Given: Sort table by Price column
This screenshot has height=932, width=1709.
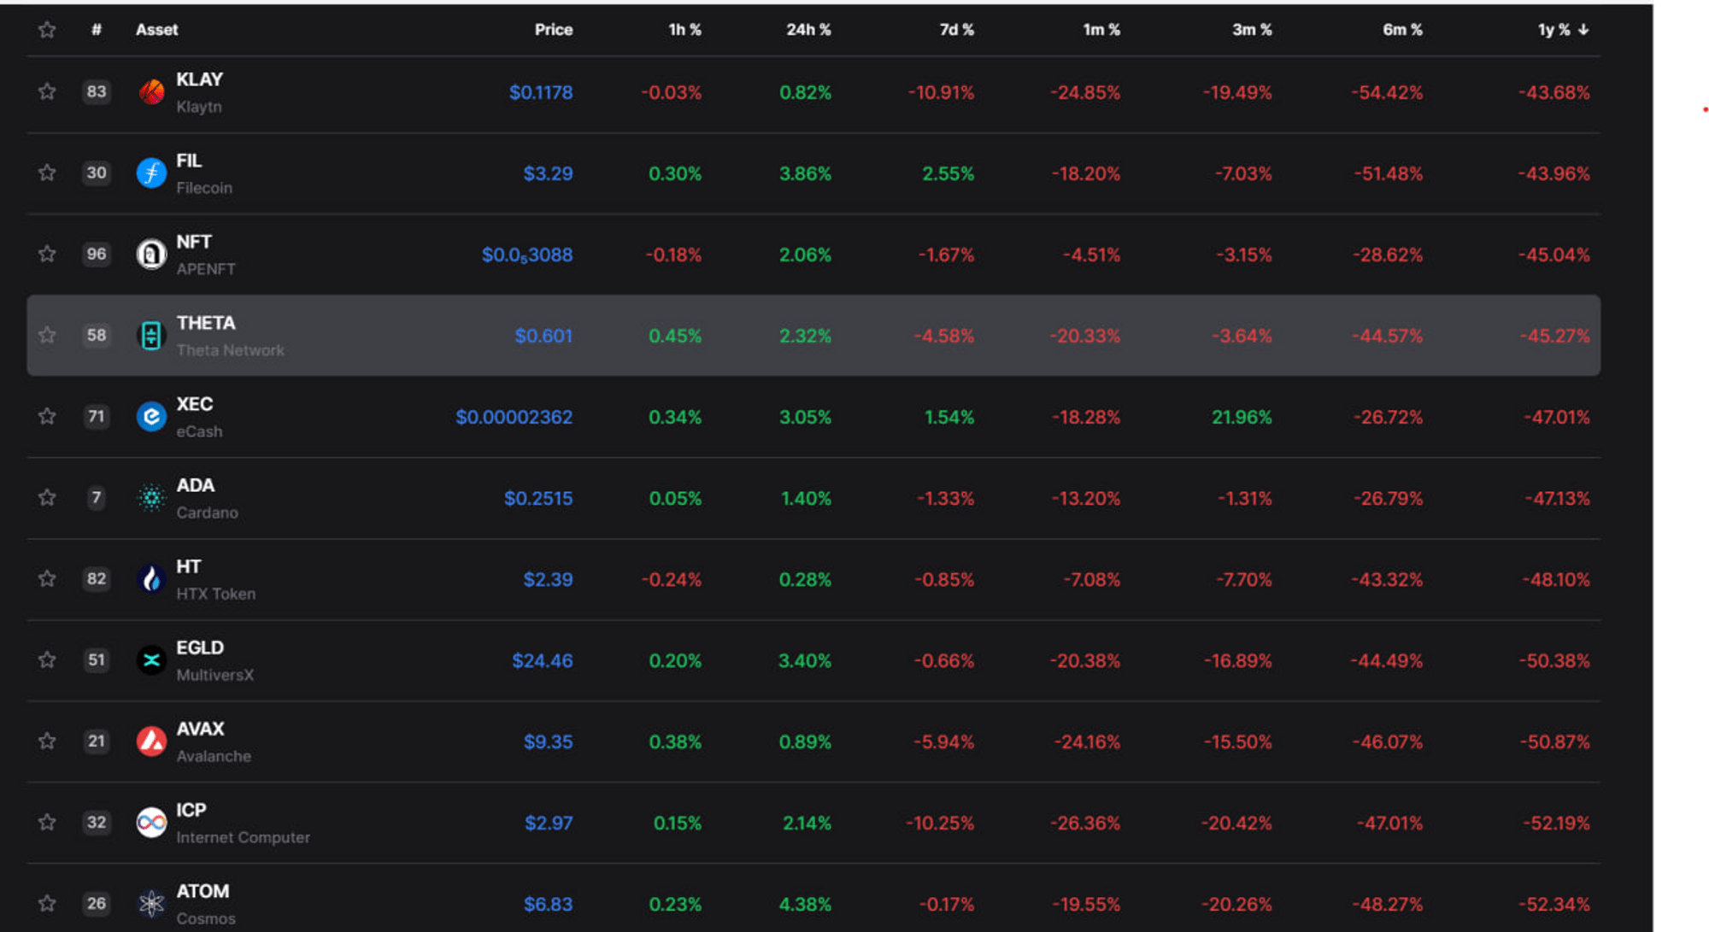Looking at the screenshot, I should 554,30.
